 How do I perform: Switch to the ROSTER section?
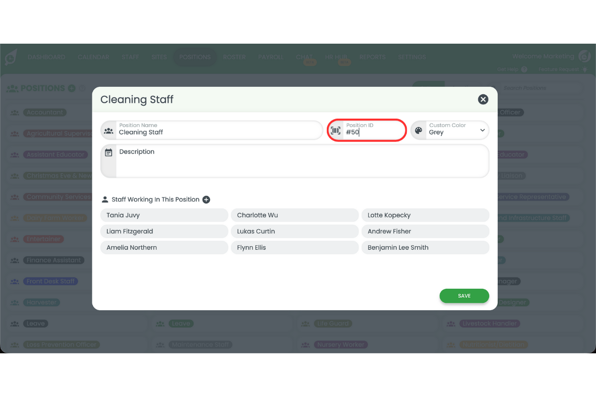234,57
